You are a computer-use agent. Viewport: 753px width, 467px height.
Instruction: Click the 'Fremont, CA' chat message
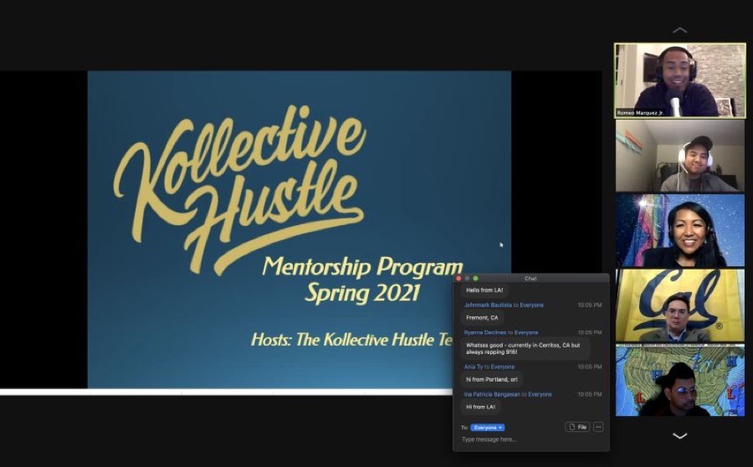[x=482, y=317]
